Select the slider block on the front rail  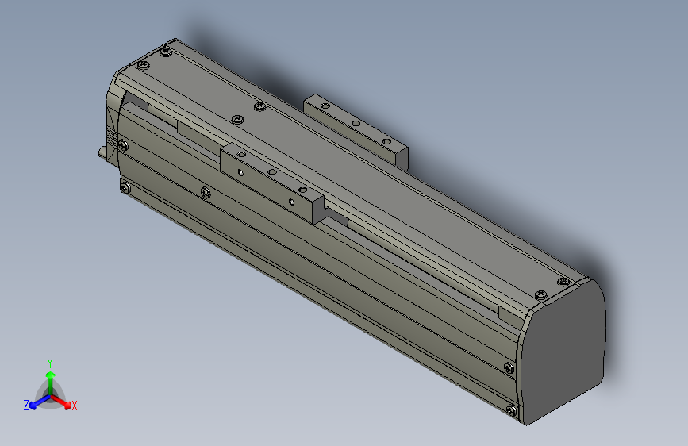[272, 184]
